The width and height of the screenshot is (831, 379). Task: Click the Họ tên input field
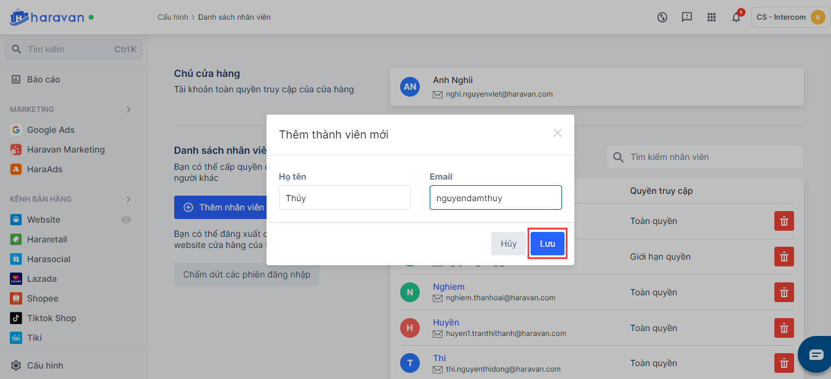pos(345,197)
